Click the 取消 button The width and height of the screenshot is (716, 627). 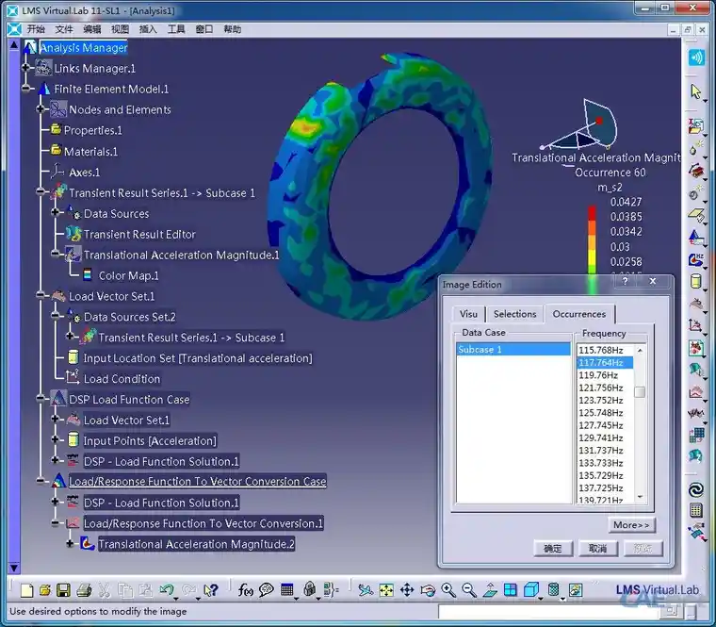click(x=597, y=549)
